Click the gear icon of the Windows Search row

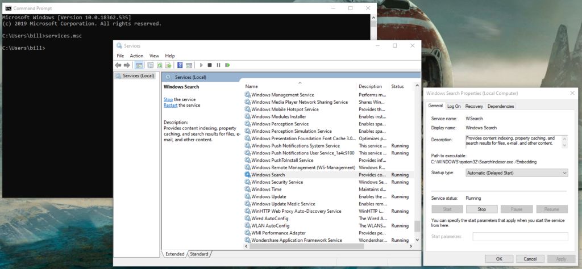248,175
